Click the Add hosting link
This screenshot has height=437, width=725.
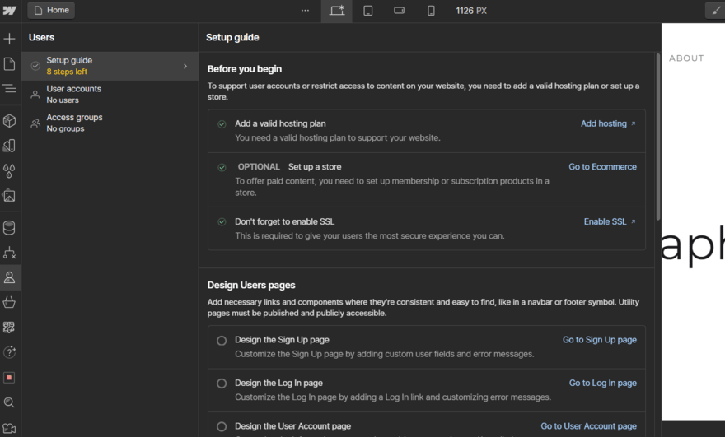click(x=608, y=123)
